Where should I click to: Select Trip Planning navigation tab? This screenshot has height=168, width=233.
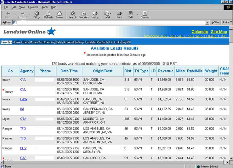[47, 42]
